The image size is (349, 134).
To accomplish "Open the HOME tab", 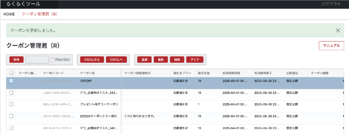I will [9, 14].
